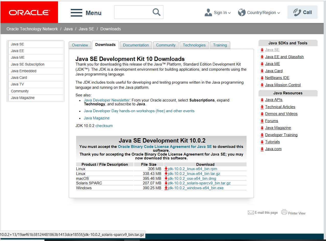Open Community in the left navigation
The image size is (326, 241).
36,91
